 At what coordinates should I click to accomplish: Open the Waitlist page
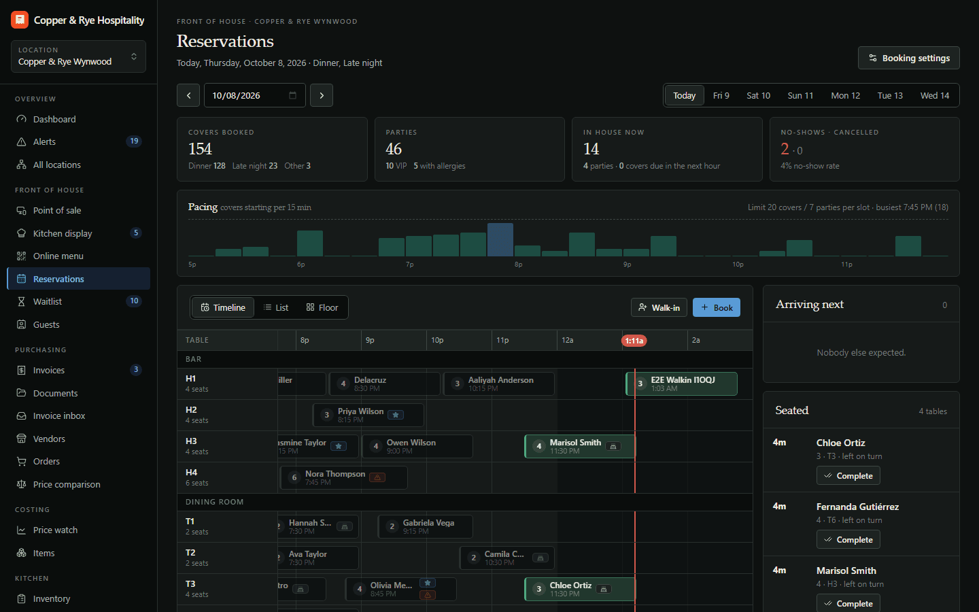point(78,301)
